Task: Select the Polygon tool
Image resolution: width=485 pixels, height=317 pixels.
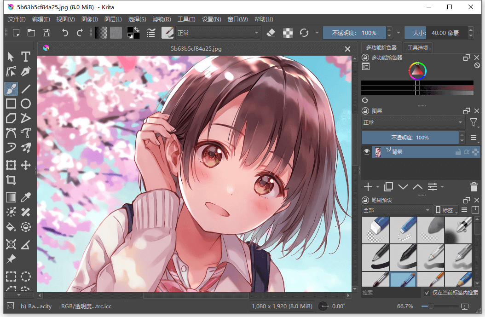Action: (11, 118)
